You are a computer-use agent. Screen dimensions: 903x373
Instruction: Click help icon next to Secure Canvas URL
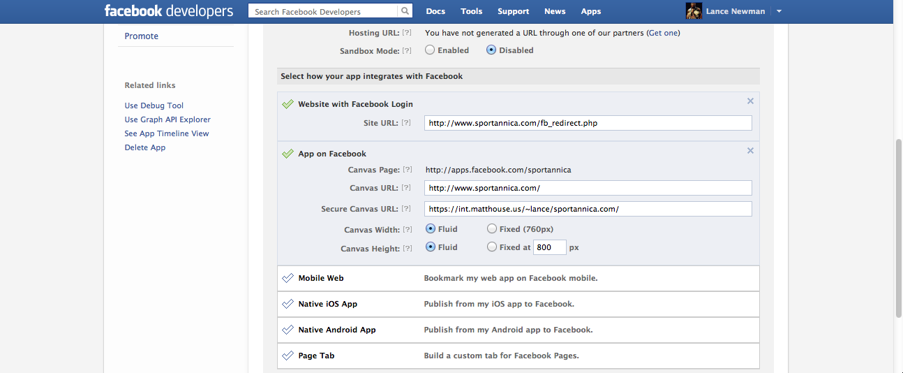click(407, 209)
